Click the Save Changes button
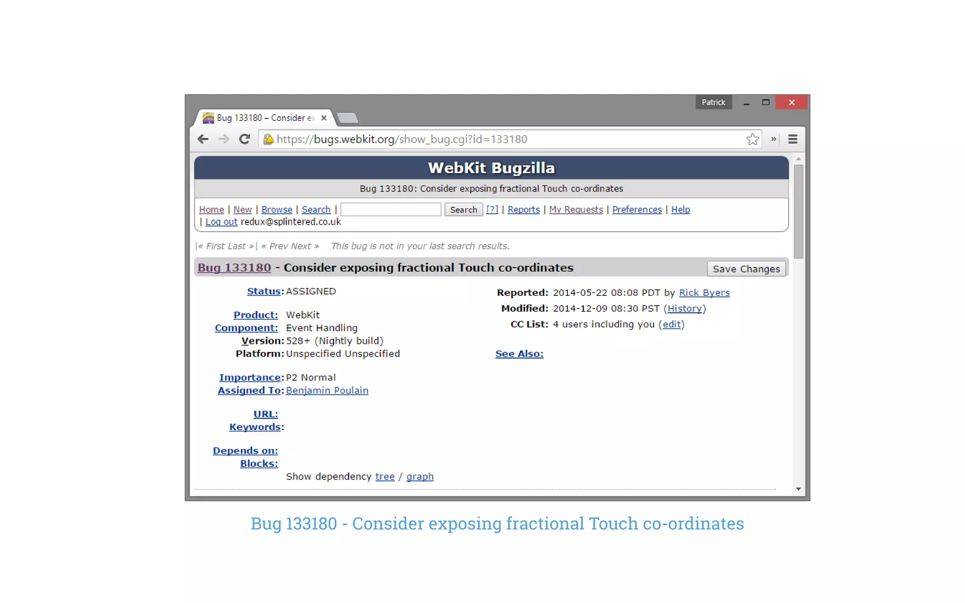 coord(746,269)
